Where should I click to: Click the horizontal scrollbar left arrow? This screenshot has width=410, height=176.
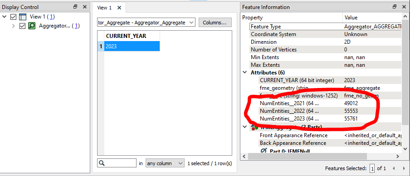coord(244,156)
